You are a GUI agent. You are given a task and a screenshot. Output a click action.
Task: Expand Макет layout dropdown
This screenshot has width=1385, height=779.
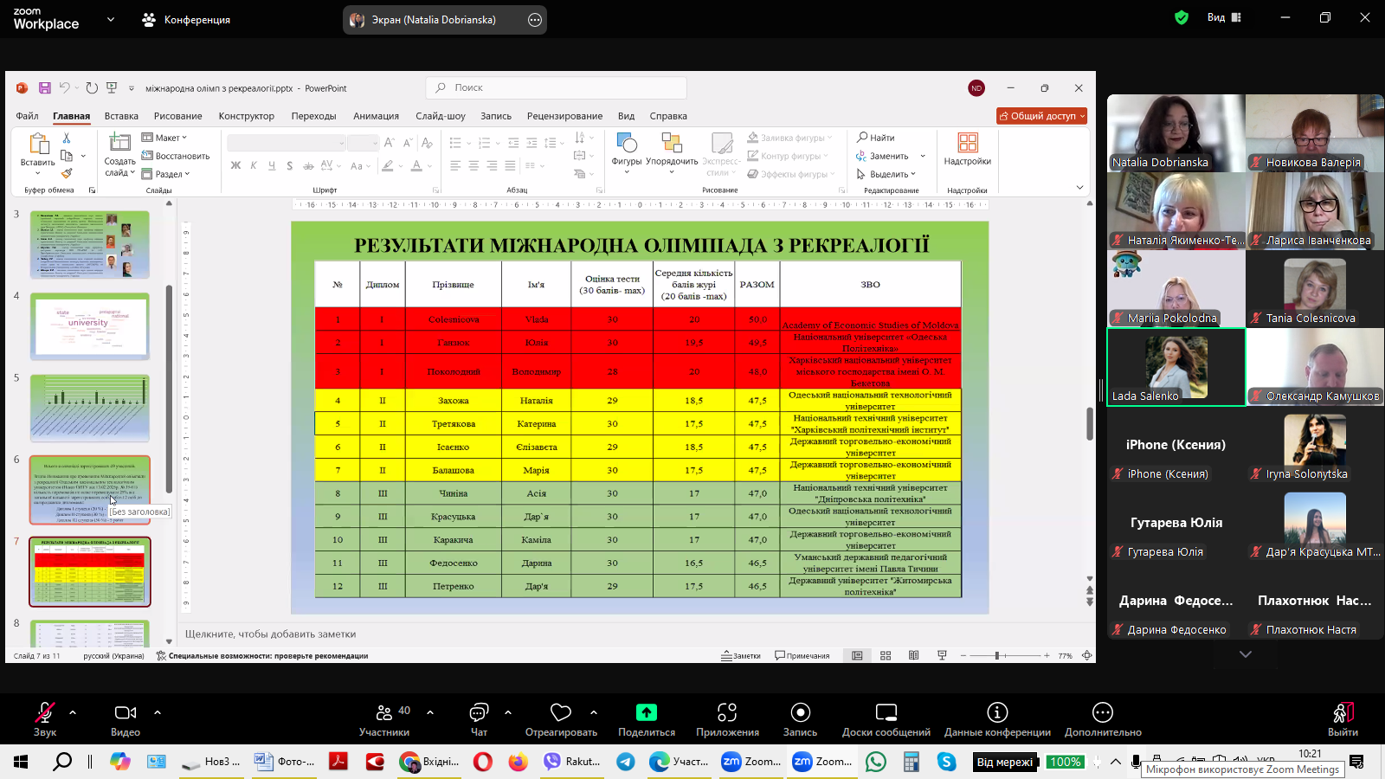pos(164,138)
